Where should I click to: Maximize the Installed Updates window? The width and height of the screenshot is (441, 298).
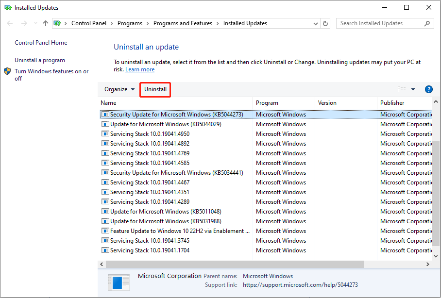[x=407, y=8]
